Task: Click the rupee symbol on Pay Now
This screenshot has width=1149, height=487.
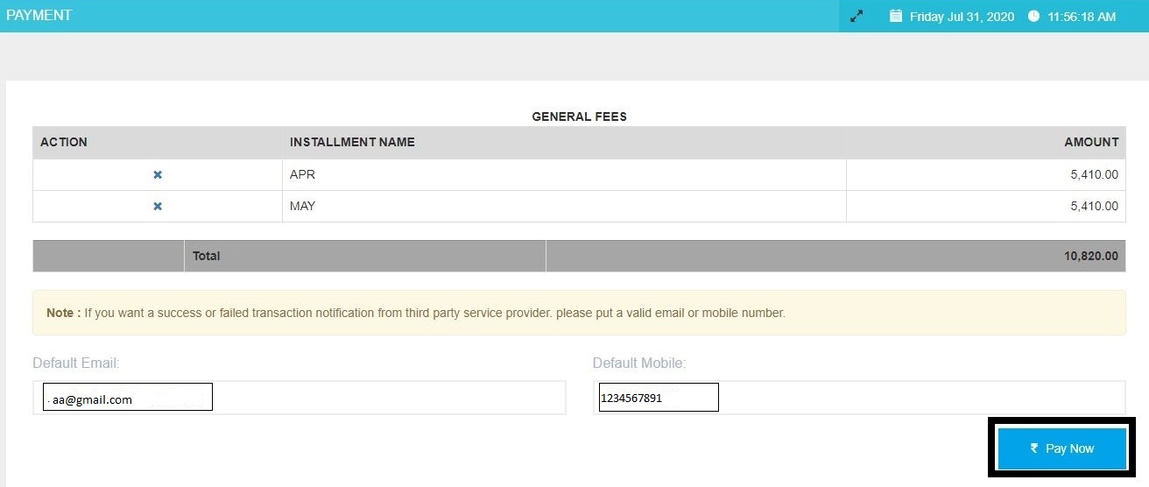Action: 1034,448
